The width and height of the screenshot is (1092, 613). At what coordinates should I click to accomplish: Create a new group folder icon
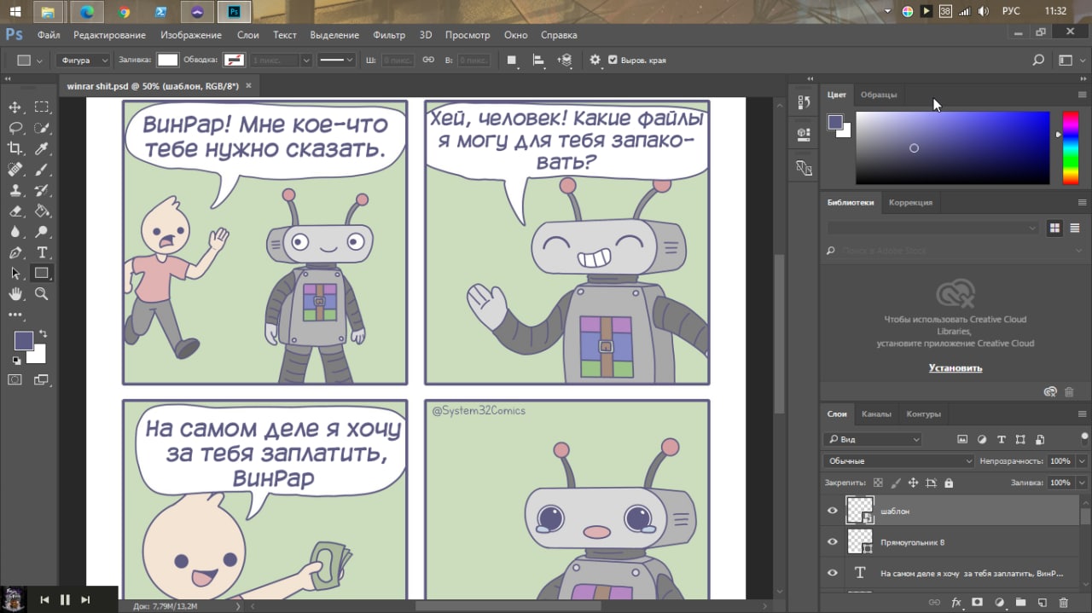coord(1020,602)
